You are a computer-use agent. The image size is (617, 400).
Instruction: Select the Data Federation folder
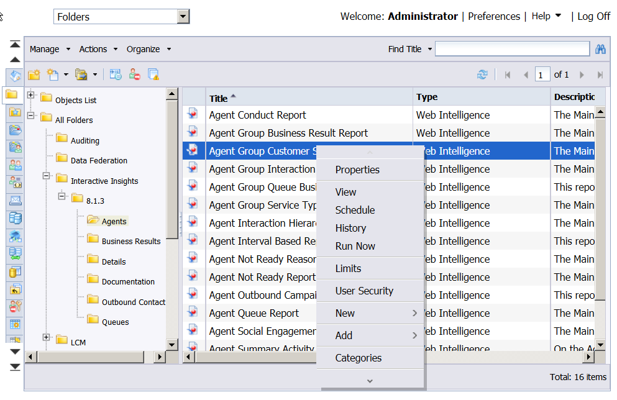[x=99, y=160]
